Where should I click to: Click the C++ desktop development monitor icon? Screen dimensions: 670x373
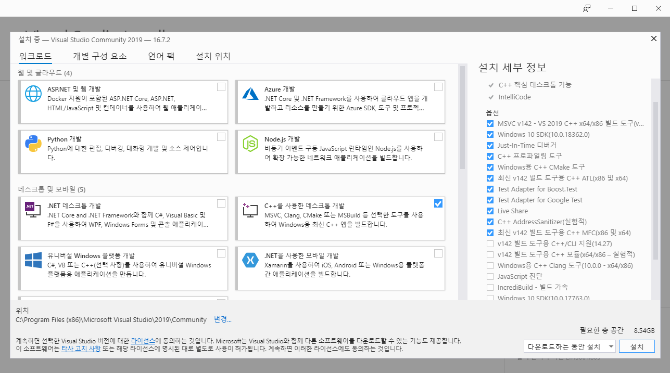coord(250,210)
